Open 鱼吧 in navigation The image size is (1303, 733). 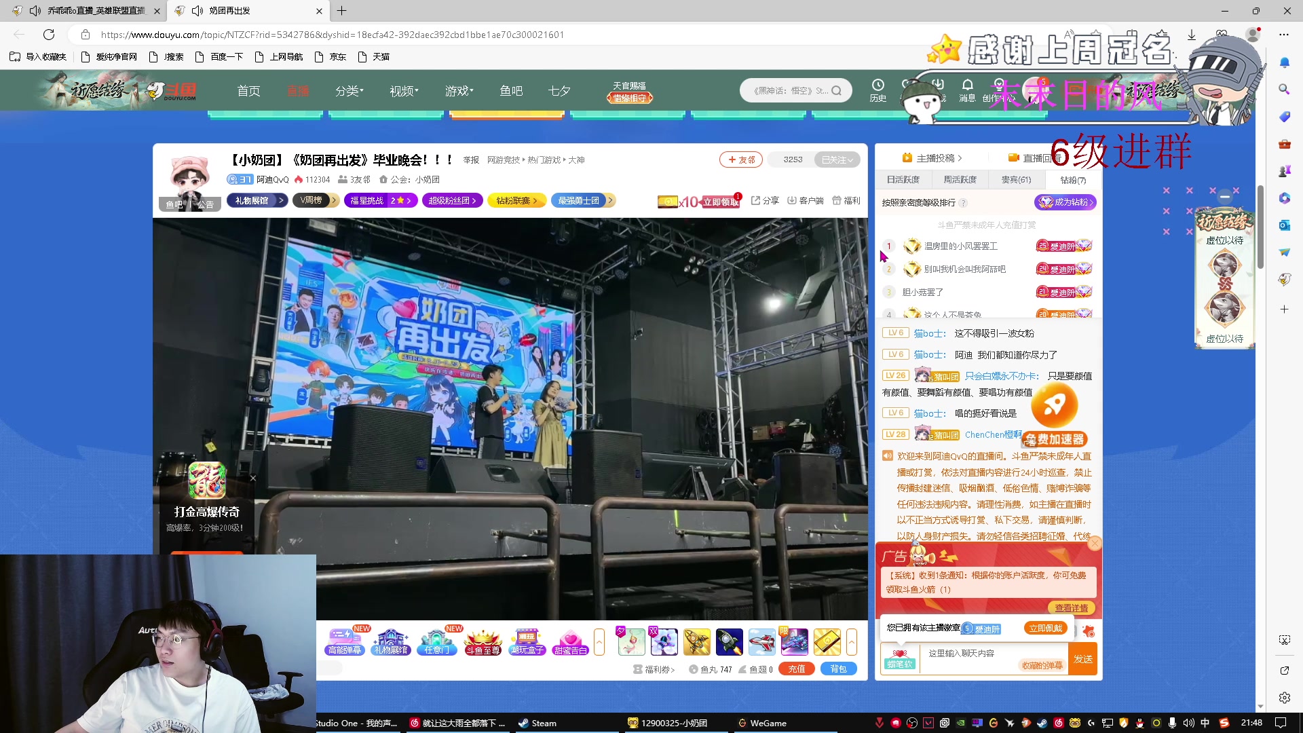click(x=511, y=90)
